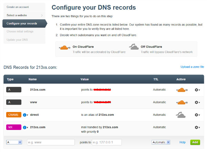Click Automatic TTL in first A row
The image size is (207, 152).
coord(159,90)
